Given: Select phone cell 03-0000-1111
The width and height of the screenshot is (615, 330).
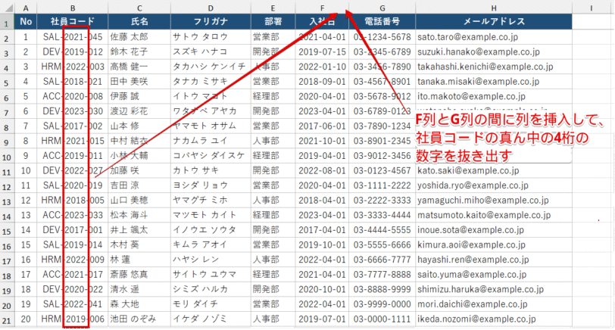Looking at the screenshot, I should [382, 319].
